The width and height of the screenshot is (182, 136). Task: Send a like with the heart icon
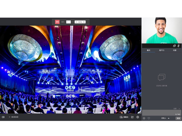[149, 118]
